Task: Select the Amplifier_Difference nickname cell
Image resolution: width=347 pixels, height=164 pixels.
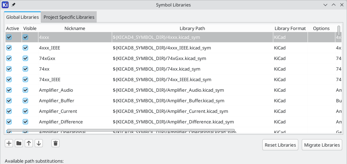Action: 75,122
